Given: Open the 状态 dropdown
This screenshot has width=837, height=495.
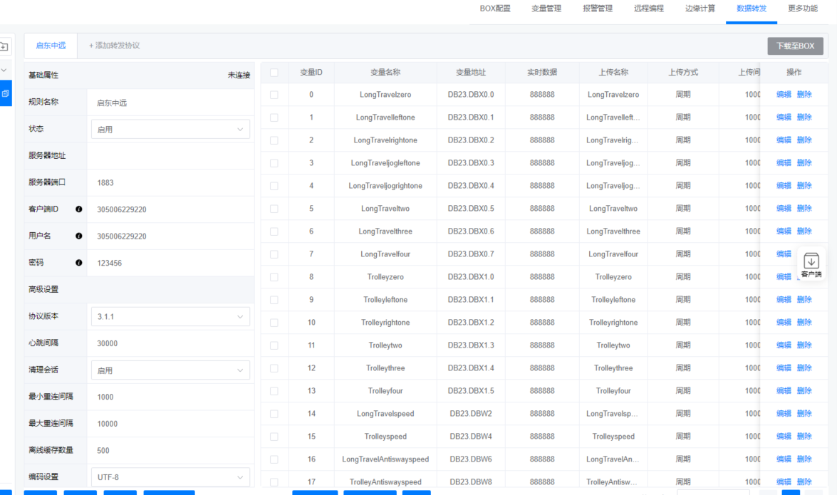Looking at the screenshot, I should tap(170, 130).
